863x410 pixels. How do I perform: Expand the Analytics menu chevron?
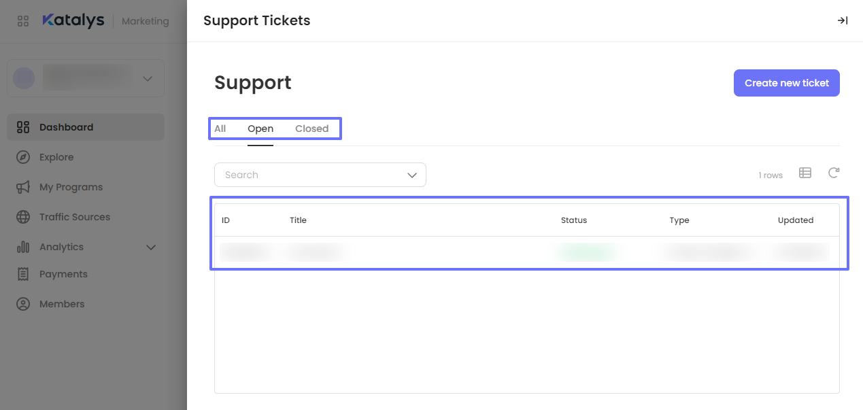tap(151, 247)
